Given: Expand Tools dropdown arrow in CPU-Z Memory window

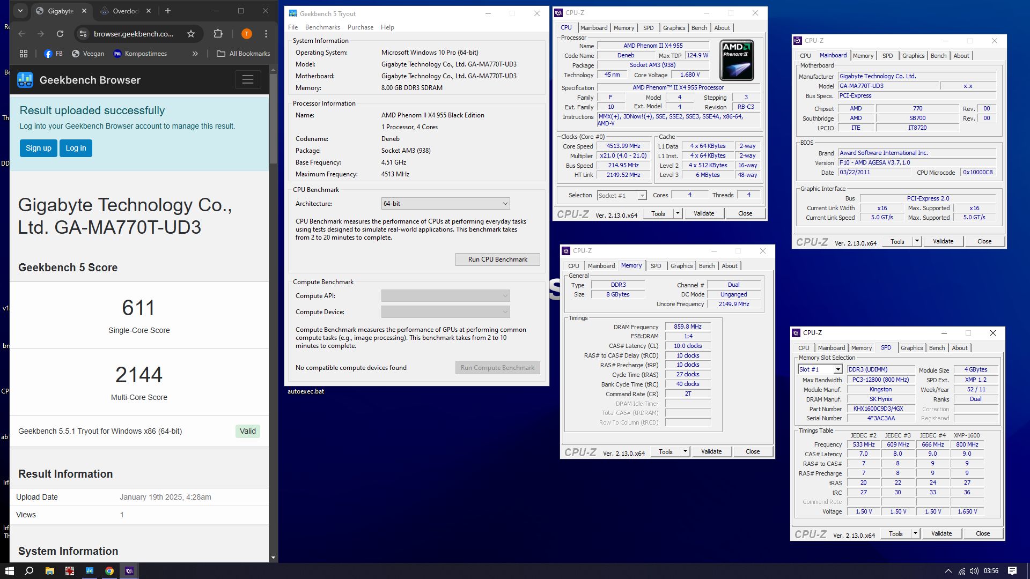Looking at the screenshot, I should pyautogui.click(x=685, y=451).
